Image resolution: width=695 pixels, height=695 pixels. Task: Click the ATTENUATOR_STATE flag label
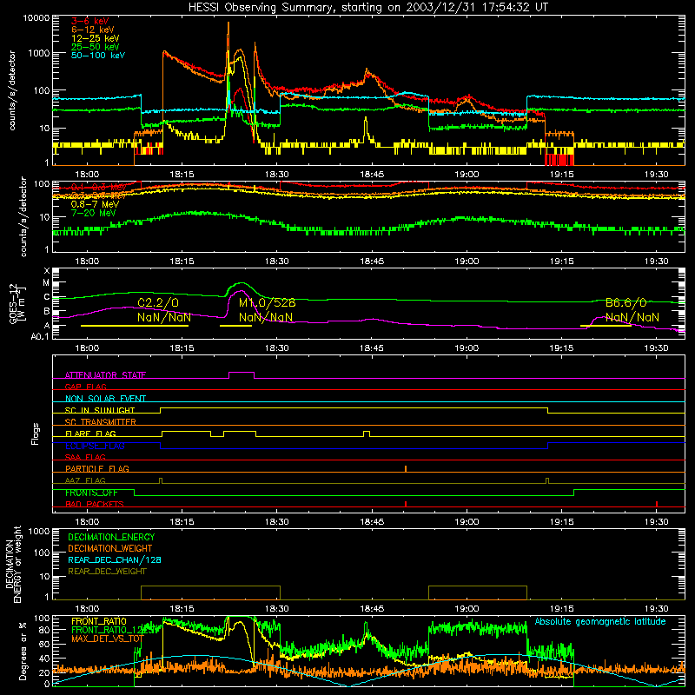coord(105,375)
